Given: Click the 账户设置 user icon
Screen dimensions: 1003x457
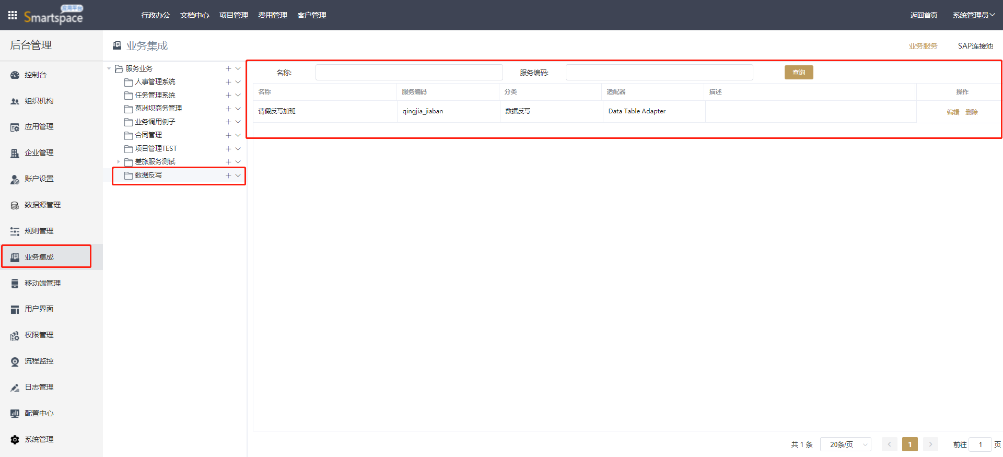Looking at the screenshot, I should coord(15,179).
